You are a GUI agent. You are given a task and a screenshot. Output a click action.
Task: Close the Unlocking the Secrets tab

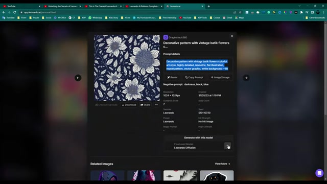(x=80, y=6)
